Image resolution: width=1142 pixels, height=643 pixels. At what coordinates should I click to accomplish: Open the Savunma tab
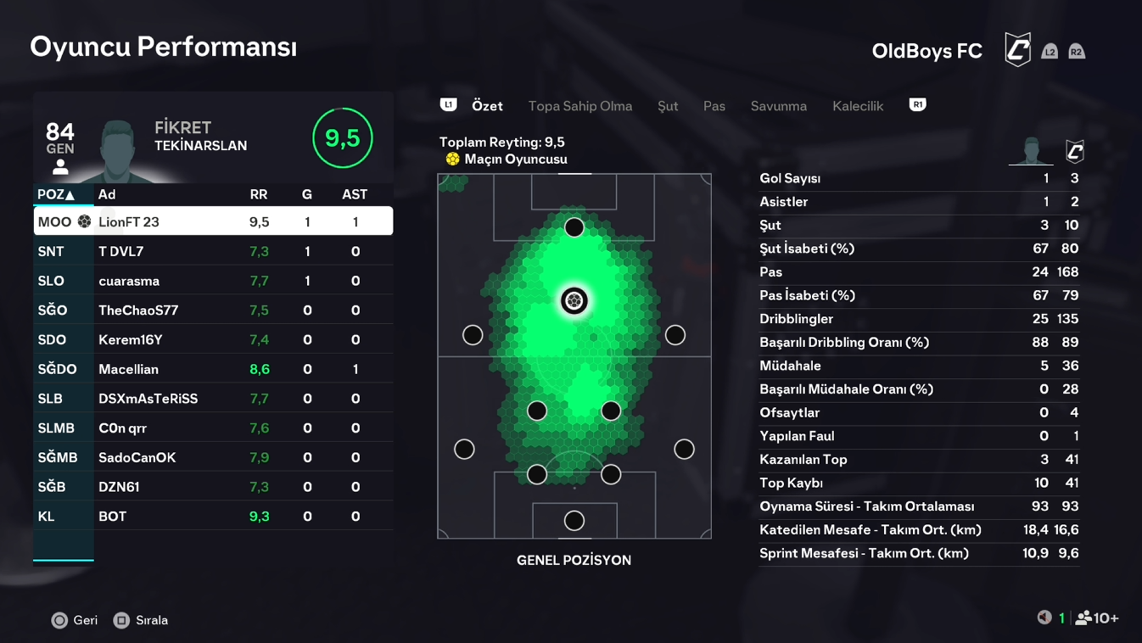pyautogui.click(x=779, y=106)
